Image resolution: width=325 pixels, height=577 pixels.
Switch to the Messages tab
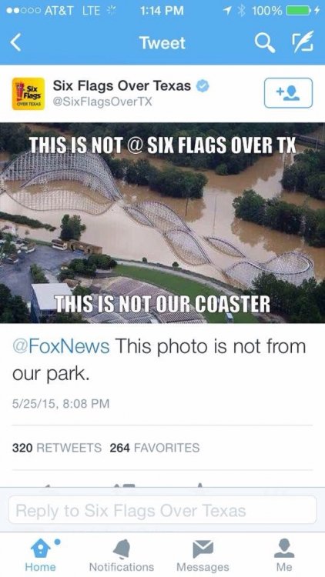tap(203, 555)
